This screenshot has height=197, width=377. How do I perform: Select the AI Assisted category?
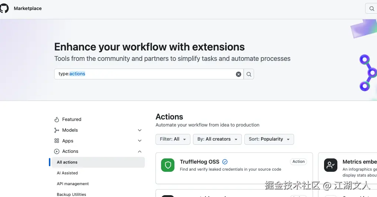[67, 173]
